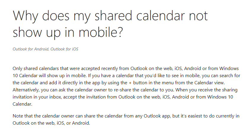The height and width of the screenshot is (135, 248).
Task: Click the heading 'Why does my shared calendar not'
Action: click(110, 16)
